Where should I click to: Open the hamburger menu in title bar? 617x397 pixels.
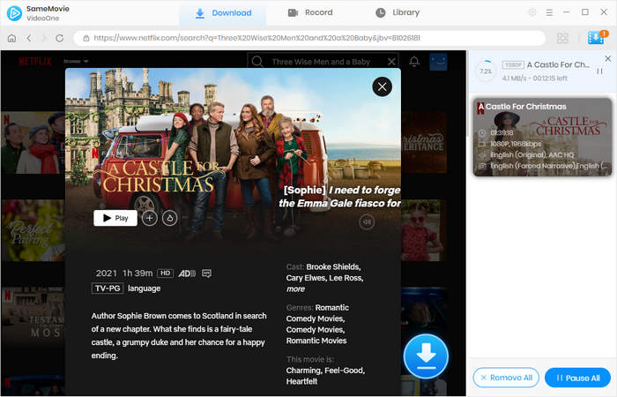(x=549, y=12)
